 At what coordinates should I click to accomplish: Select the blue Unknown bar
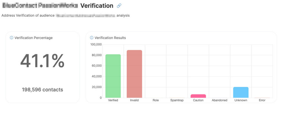pyautogui.click(x=241, y=92)
